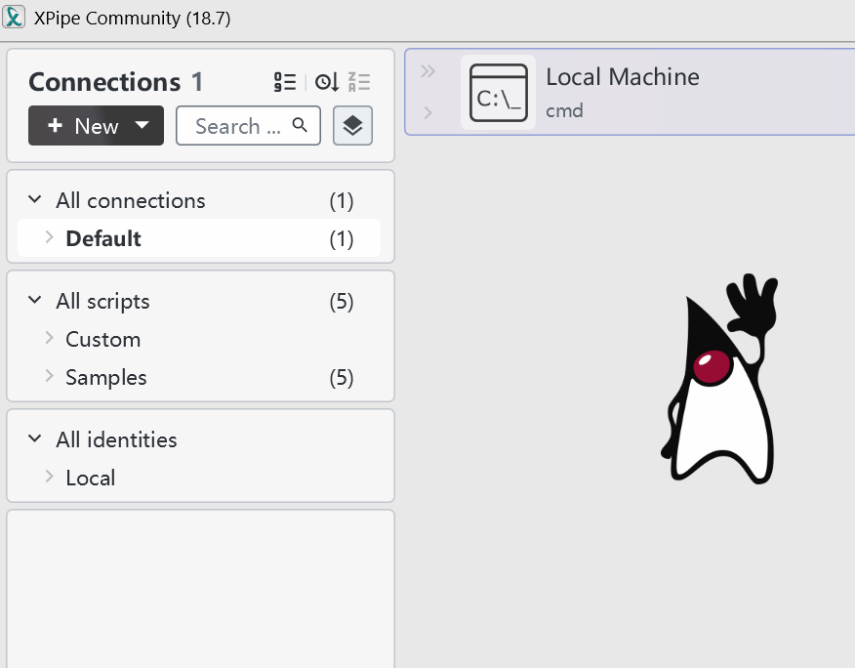This screenshot has width=855, height=668.
Task: Toggle the sort by date icon
Action: pos(326,83)
